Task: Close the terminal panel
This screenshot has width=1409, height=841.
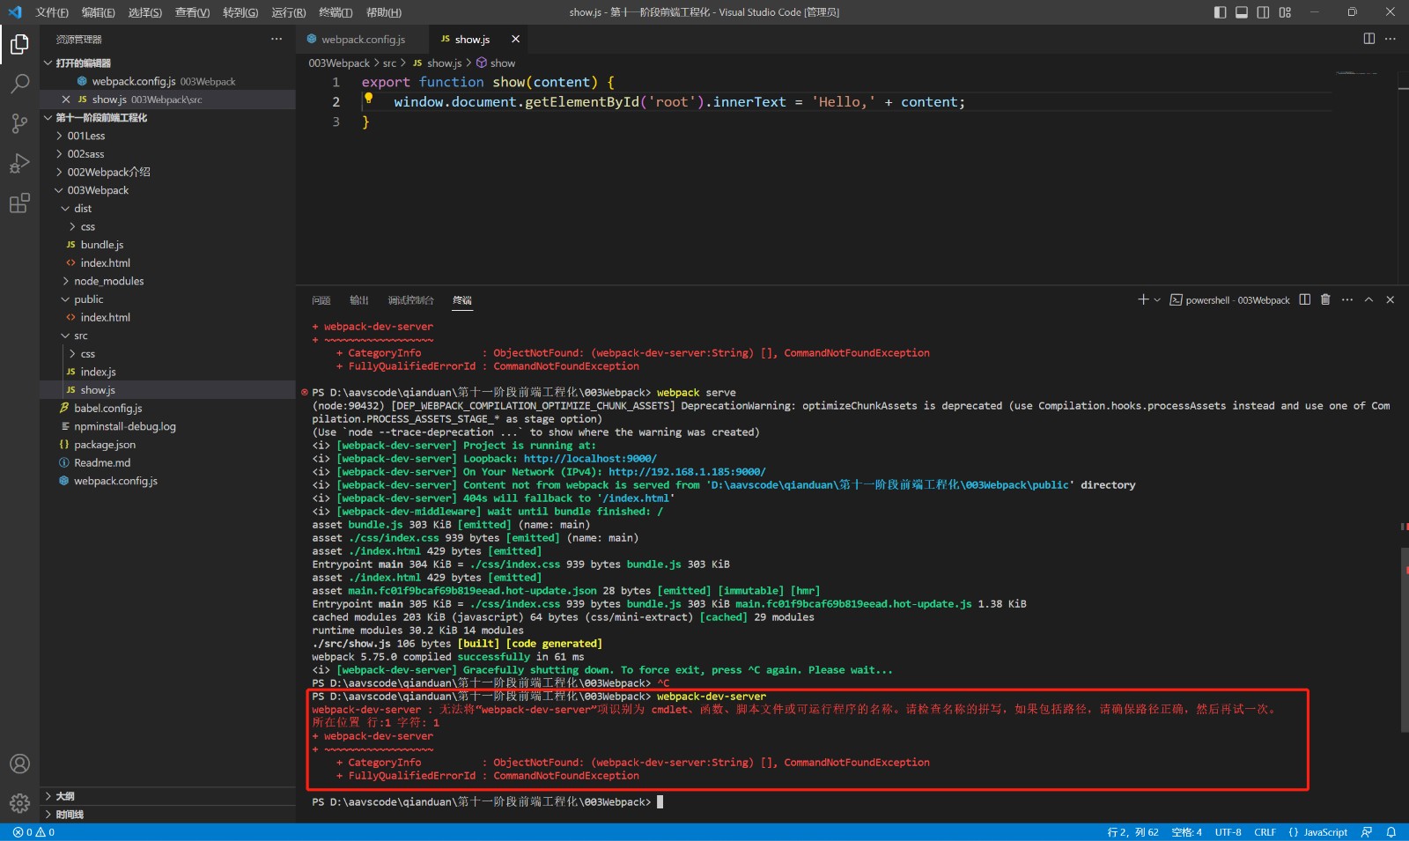Action: tap(1391, 299)
